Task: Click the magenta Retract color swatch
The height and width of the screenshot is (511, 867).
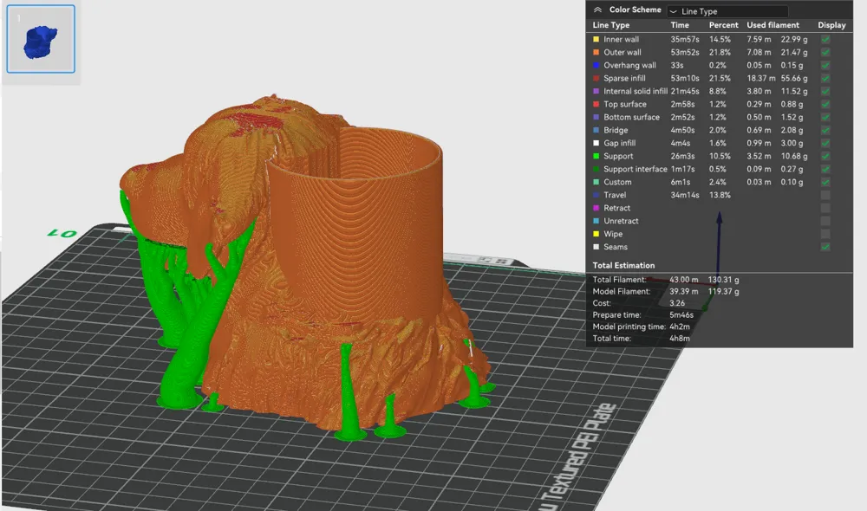Action: (x=596, y=208)
